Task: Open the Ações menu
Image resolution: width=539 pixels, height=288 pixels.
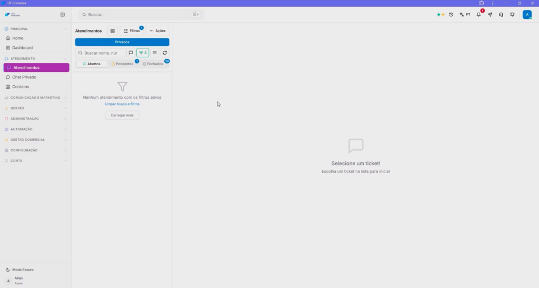Action: [157, 31]
